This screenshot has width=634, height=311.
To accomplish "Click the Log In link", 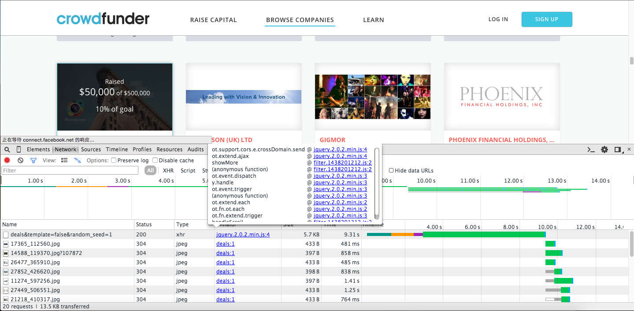I will pos(498,19).
